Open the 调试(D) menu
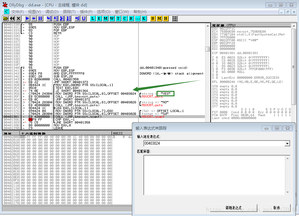 tap(52, 12)
